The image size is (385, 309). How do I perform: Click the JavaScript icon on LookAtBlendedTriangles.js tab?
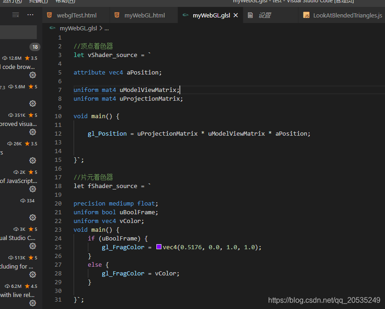(x=306, y=16)
